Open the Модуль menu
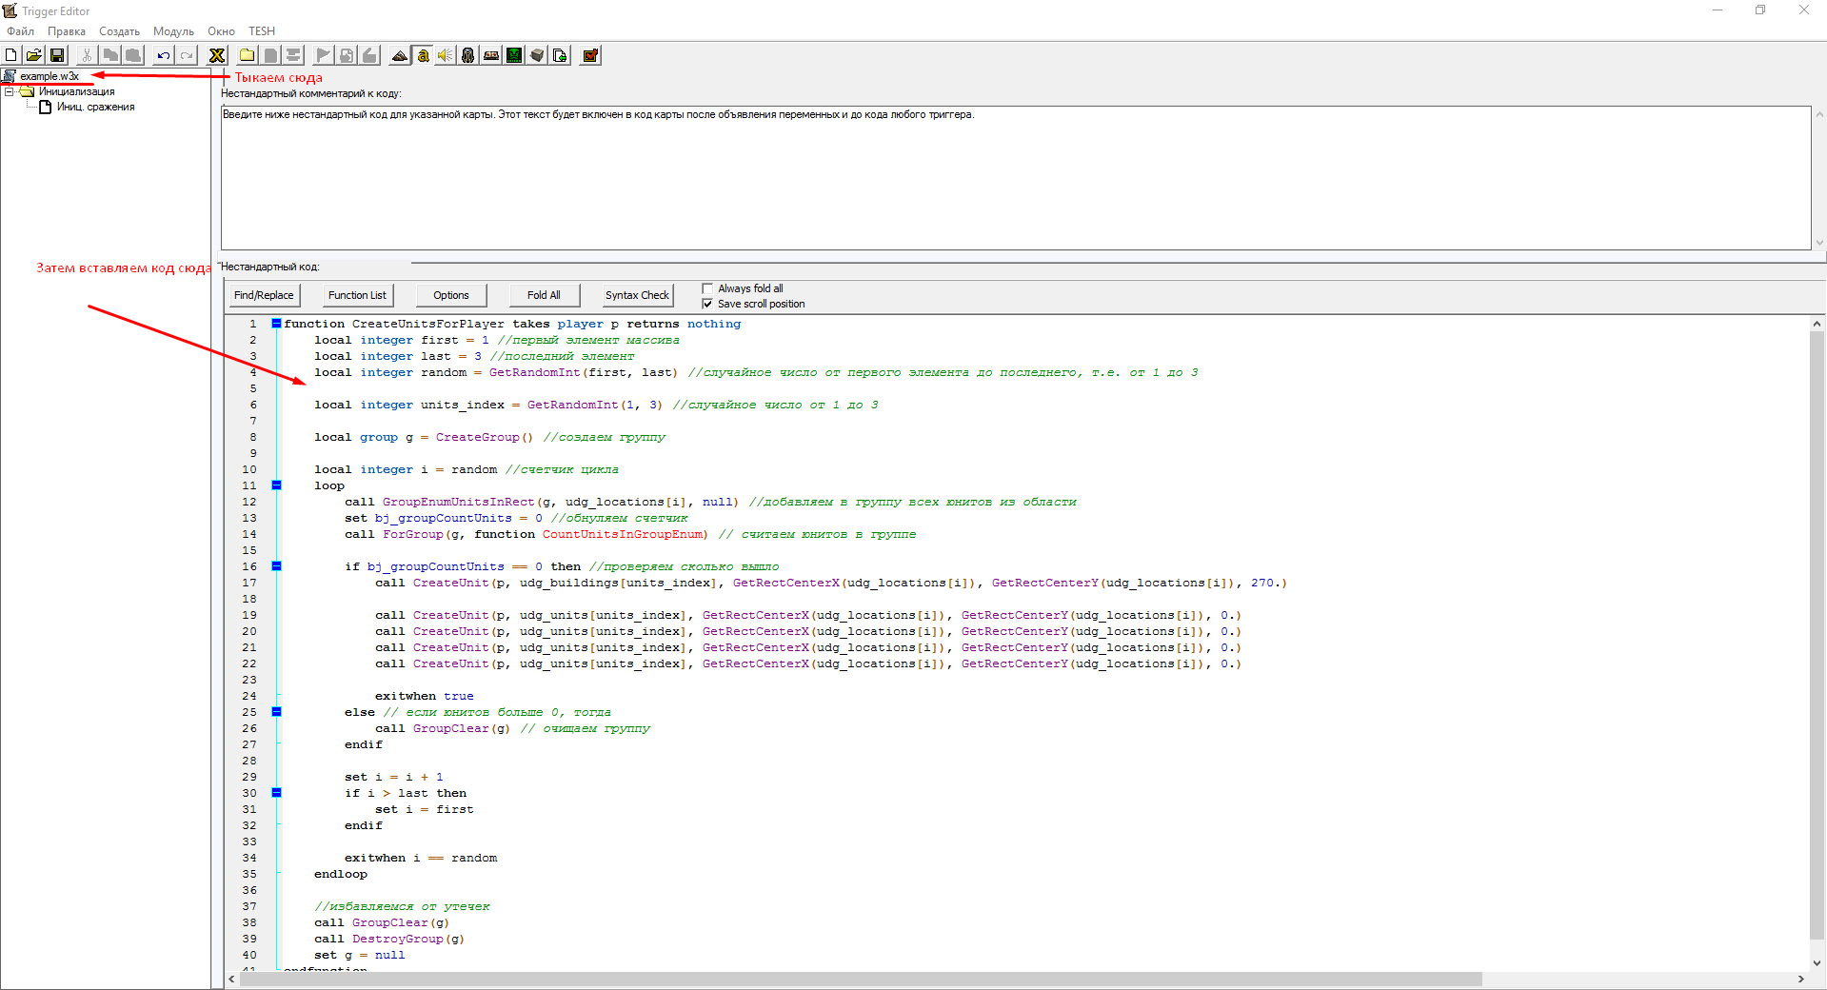 tap(173, 31)
